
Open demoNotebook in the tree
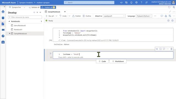coord(20,26)
